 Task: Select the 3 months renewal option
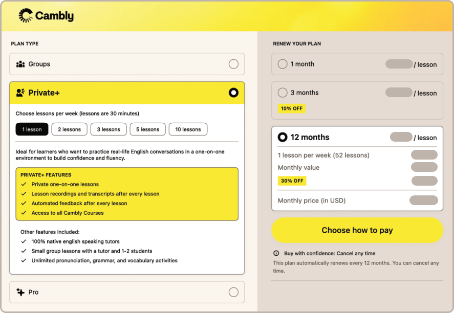coord(282,93)
